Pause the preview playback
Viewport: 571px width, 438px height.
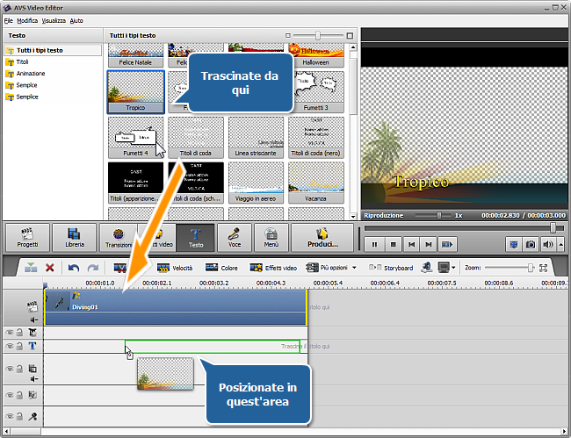click(374, 245)
